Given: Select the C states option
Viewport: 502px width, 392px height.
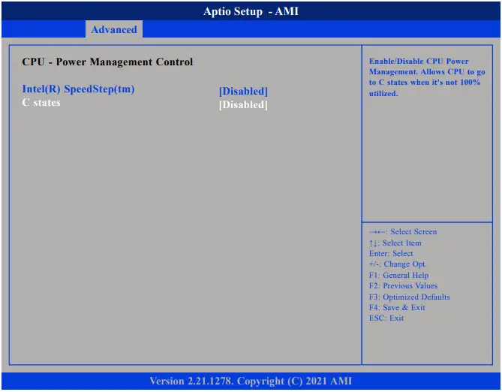Looking at the screenshot, I should point(41,103).
